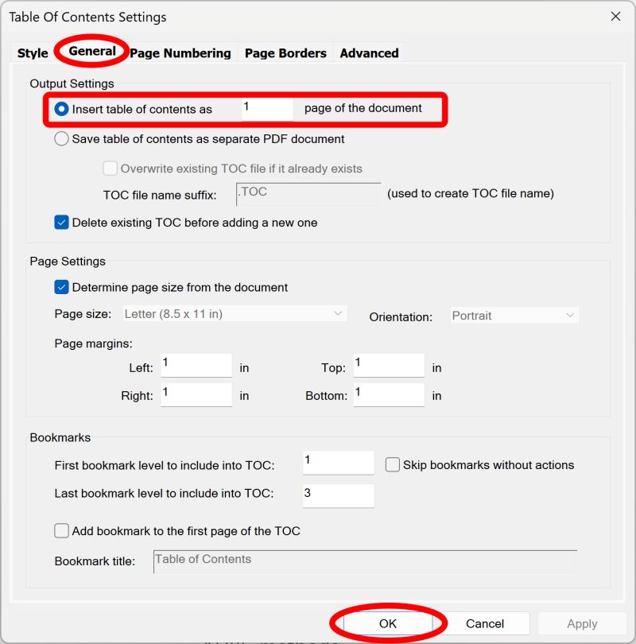The height and width of the screenshot is (644, 636).
Task: Click the 'Page margins:' label
Action: [94, 343]
